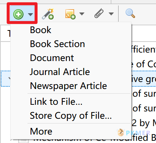Select Document item type
The image size is (156, 143).
click(x=71, y=58)
